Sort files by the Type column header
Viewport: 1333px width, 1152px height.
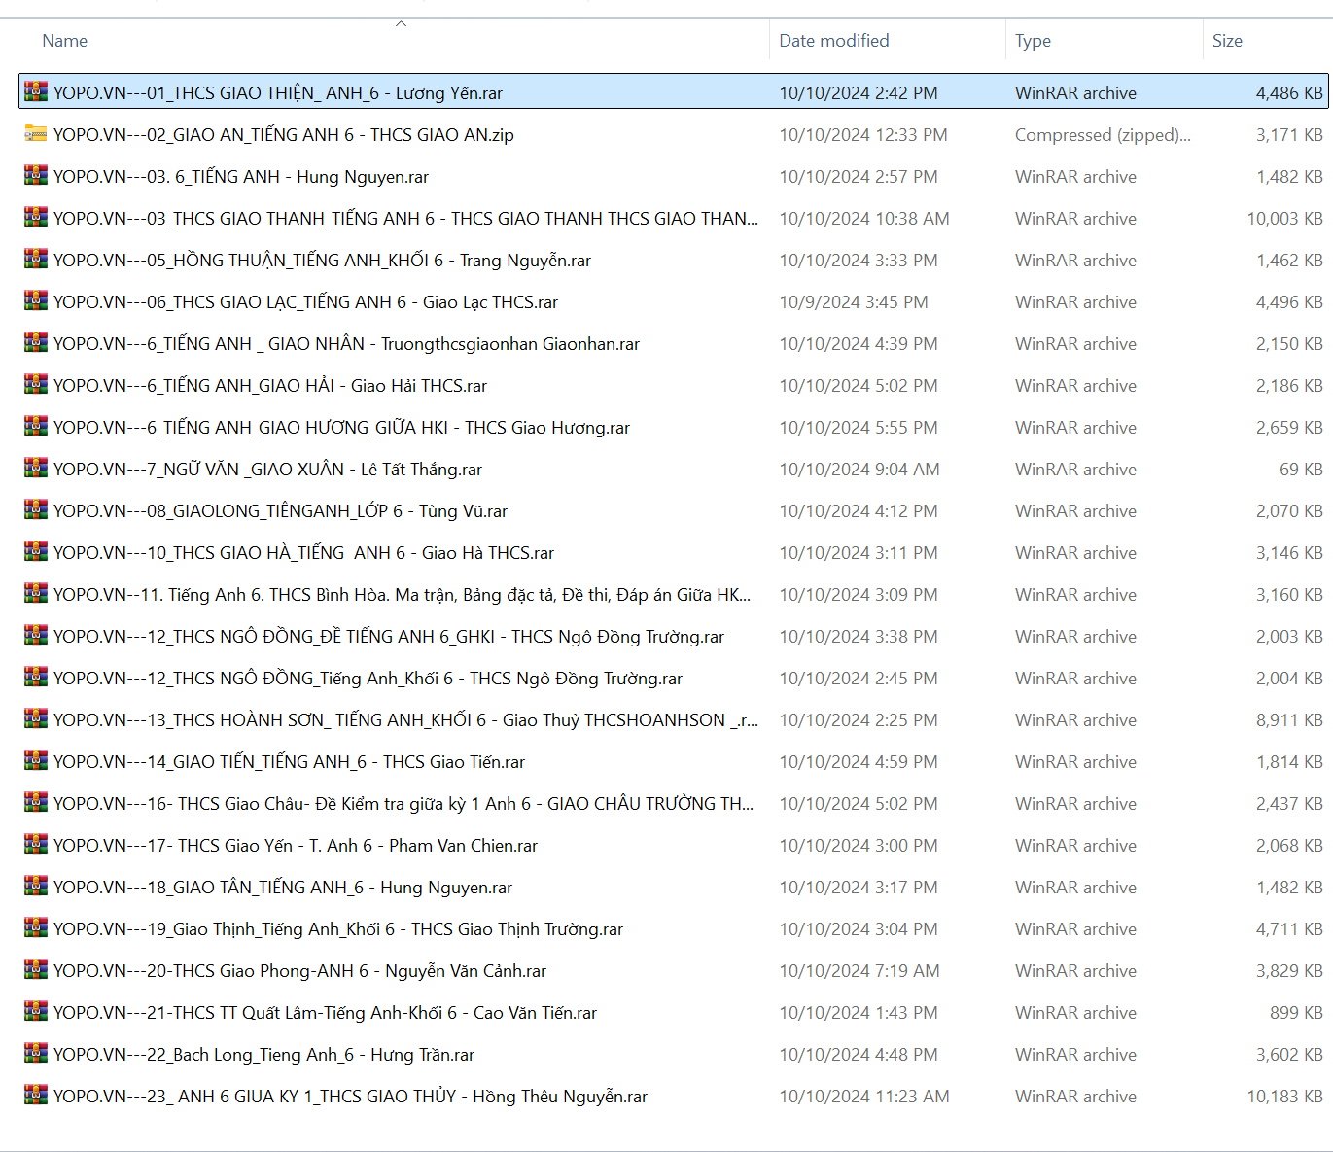point(1033,41)
